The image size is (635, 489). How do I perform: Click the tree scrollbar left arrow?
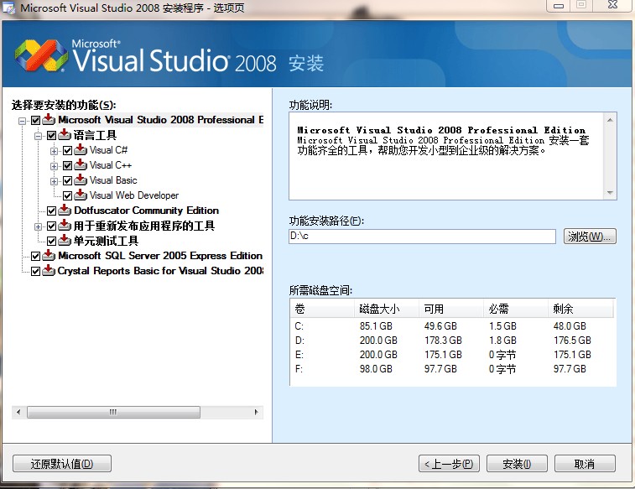pos(18,412)
